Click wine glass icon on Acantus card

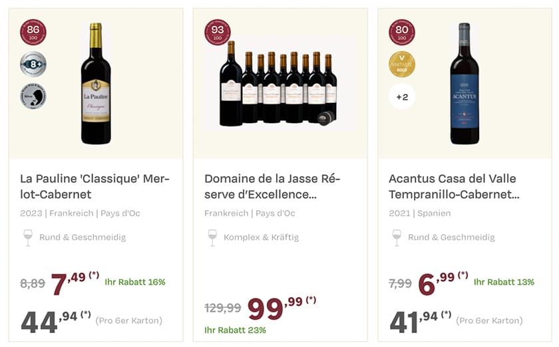pyautogui.click(x=397, y=237)
